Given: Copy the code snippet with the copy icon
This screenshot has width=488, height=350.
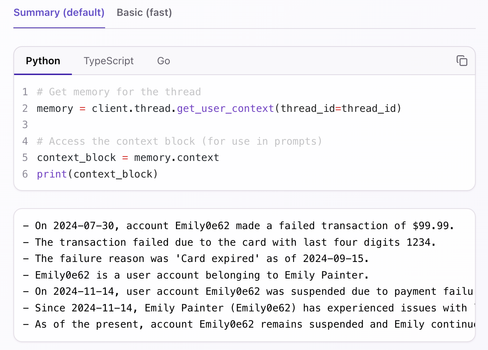Looking at the screenshot, I should 462,61.
